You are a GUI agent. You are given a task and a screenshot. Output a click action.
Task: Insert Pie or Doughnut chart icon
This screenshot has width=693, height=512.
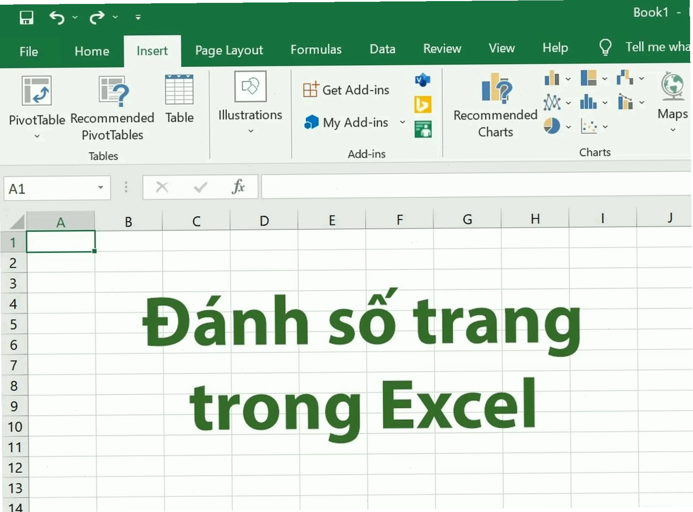pos(552,126)
